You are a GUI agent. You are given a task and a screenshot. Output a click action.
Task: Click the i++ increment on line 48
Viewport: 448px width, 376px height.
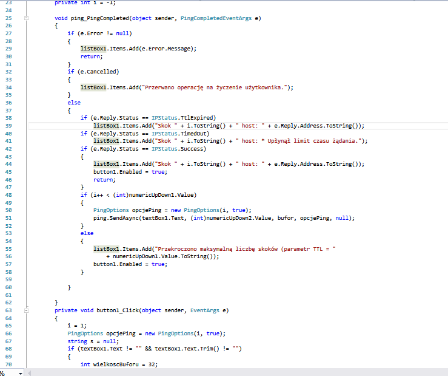98,195
